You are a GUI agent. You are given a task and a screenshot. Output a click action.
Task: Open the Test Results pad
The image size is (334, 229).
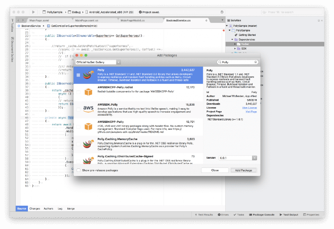(204, 215)
